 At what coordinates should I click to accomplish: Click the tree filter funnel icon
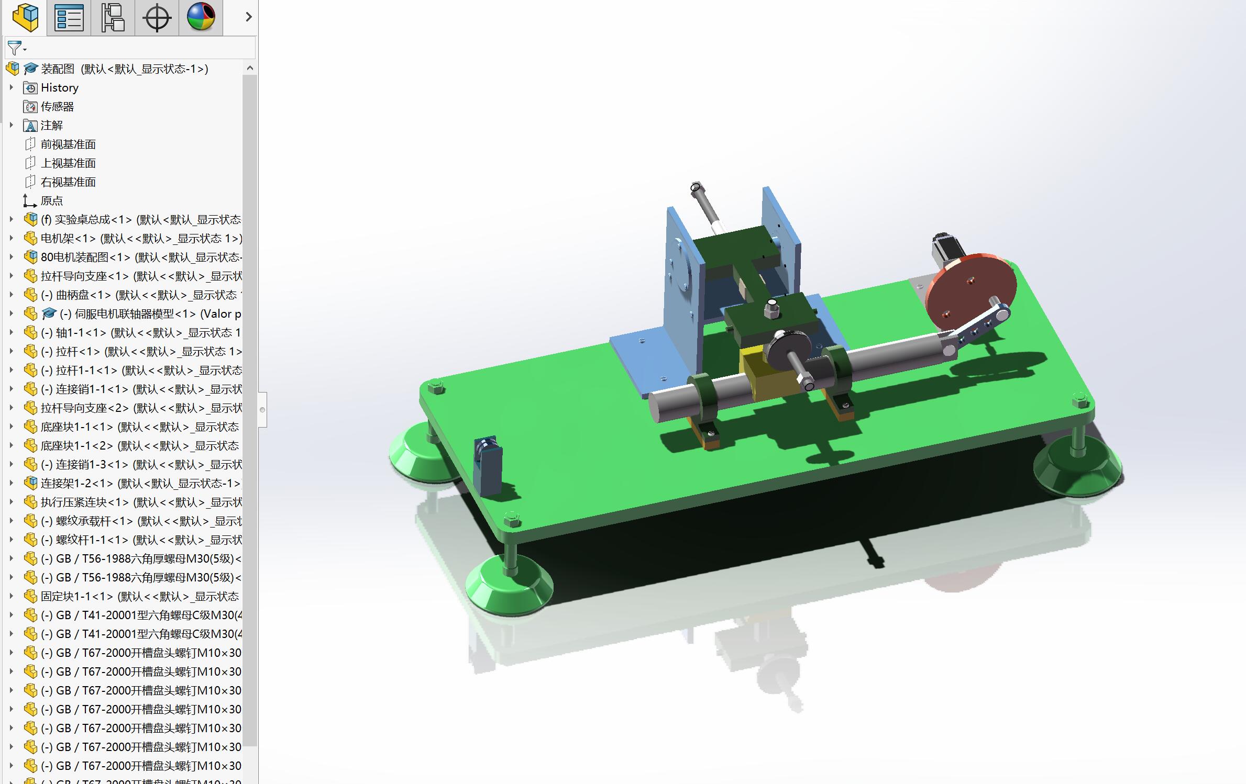(x=15, y=48)
